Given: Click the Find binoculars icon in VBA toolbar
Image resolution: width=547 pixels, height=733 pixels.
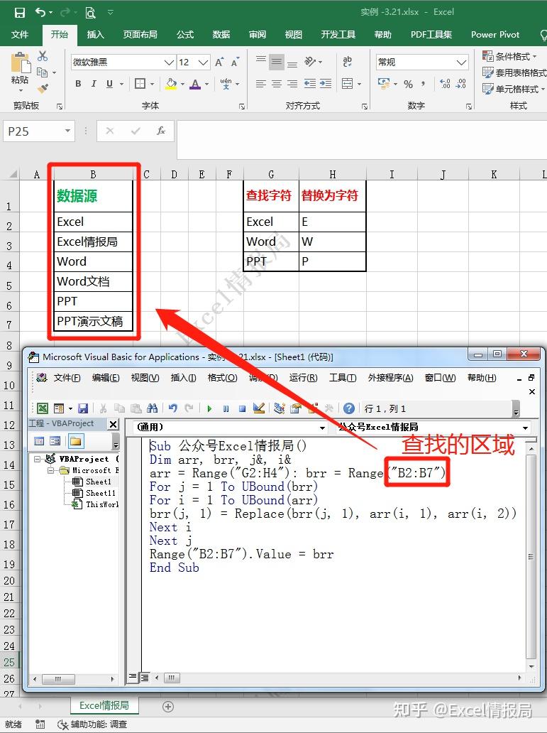Looking at the screenshot, I should point(152,408).
